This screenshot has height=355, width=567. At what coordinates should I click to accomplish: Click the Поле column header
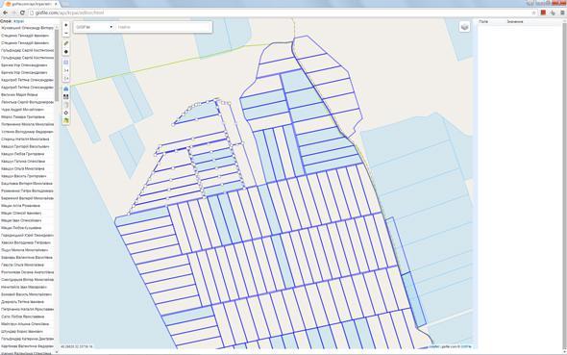(483, 22)
